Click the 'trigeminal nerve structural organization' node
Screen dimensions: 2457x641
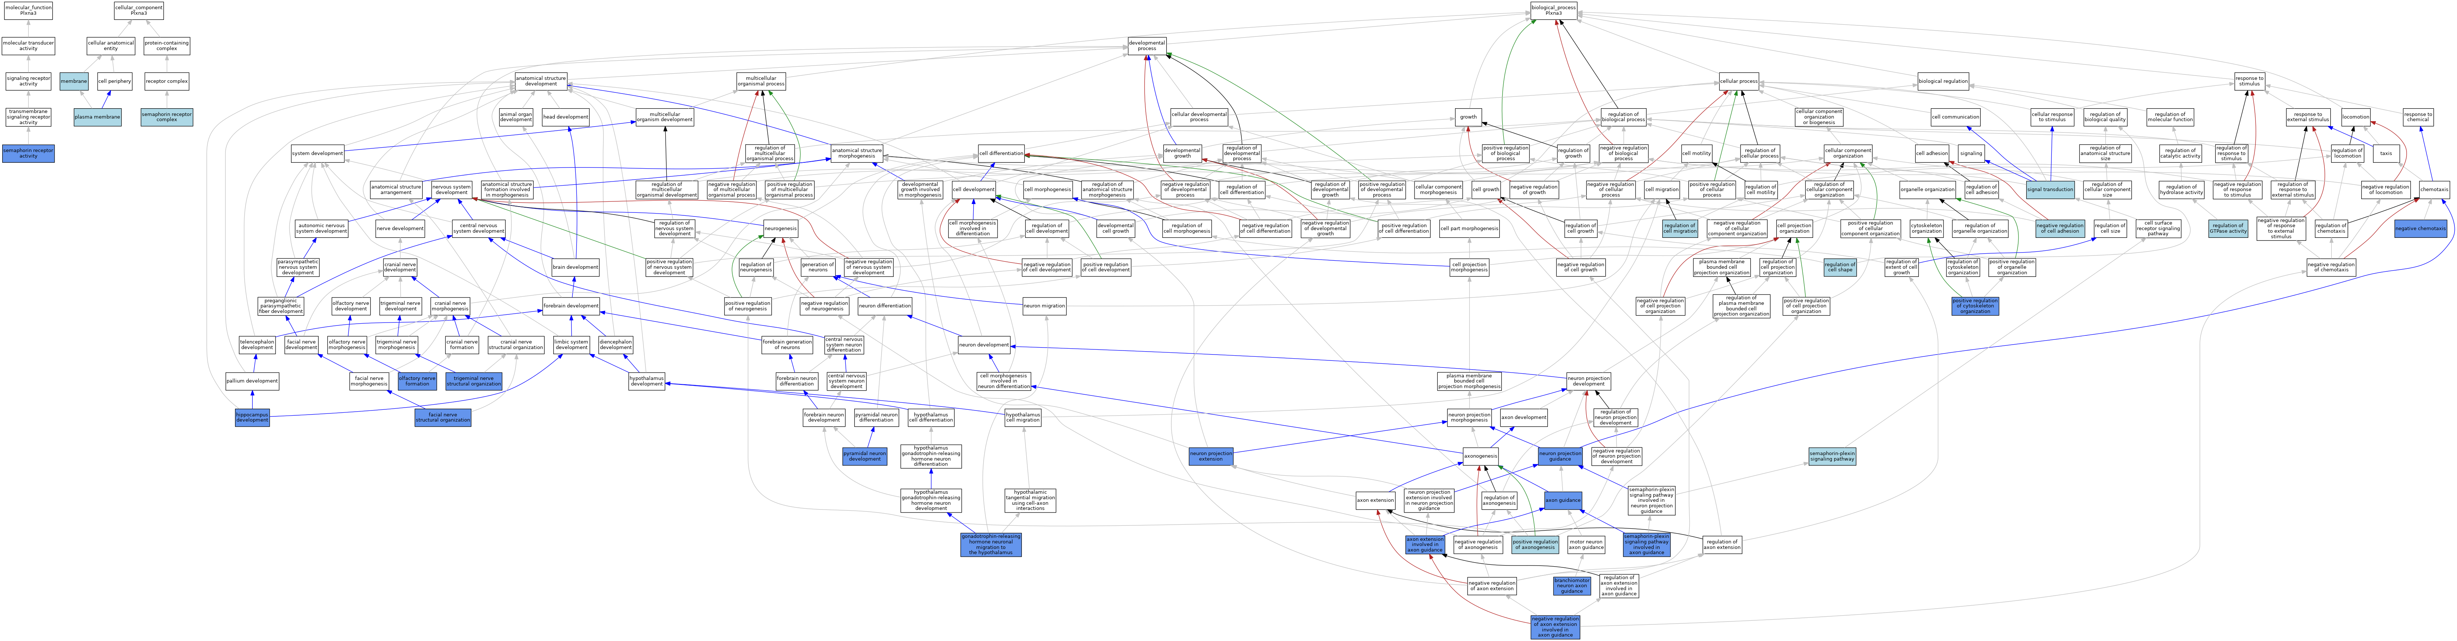click(x=474, y=381)
